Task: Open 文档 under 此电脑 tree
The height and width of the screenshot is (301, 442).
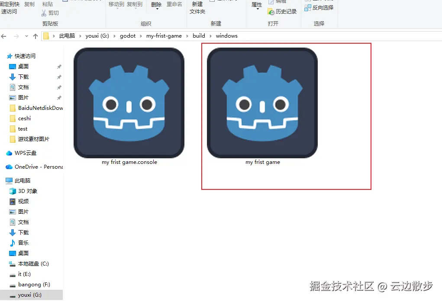Action: tap(19, 222)
